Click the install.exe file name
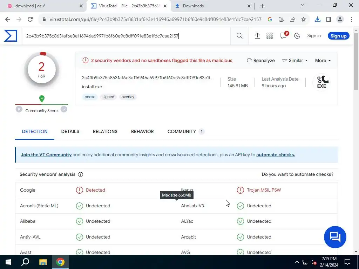Image resolution: width=359 pixels, height=269 pixels. point(92,87)
